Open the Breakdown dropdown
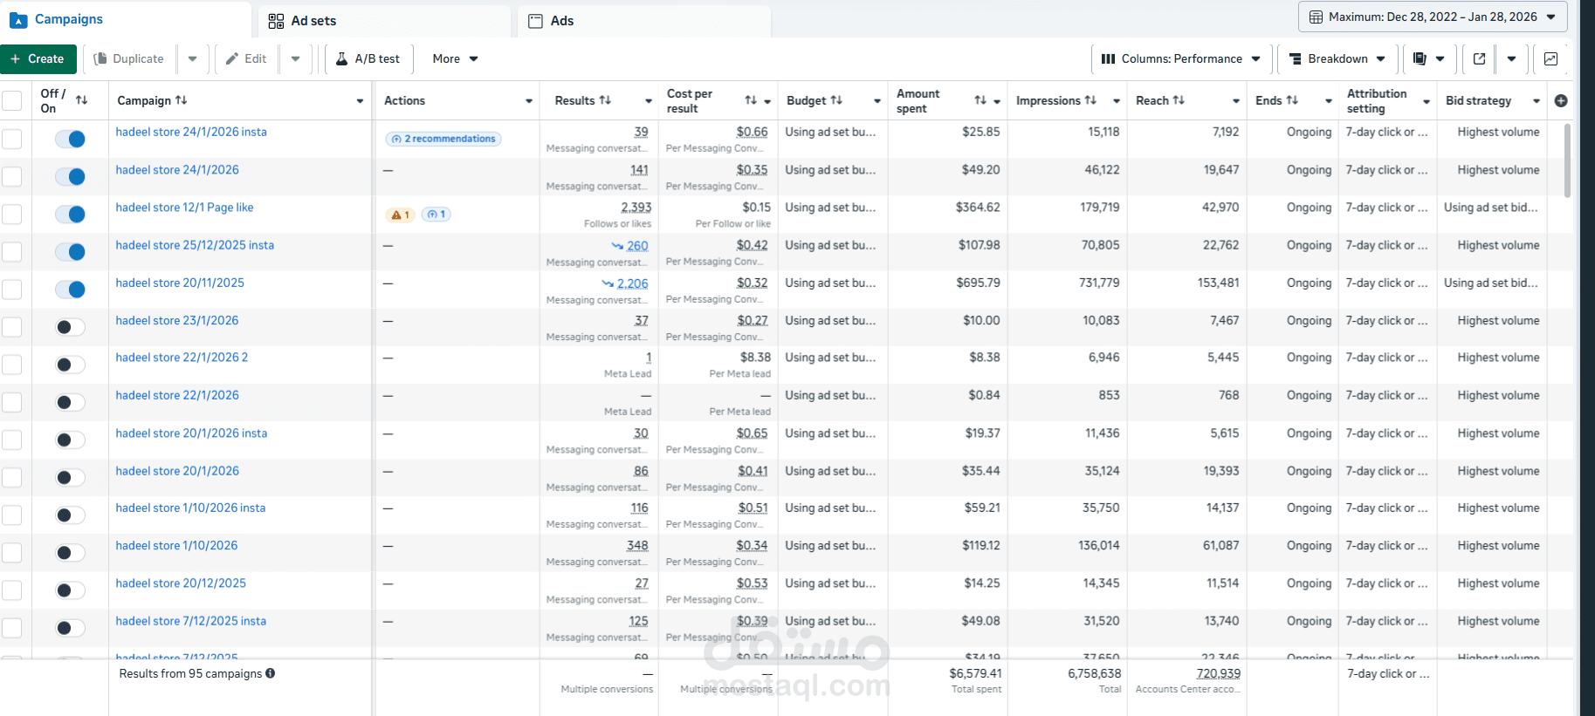The height and width of the screenshot is (716, 1595). [x=1337, y=58]
